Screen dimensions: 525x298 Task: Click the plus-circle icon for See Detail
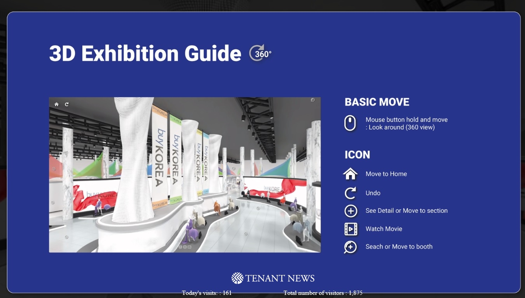(351, 211)
